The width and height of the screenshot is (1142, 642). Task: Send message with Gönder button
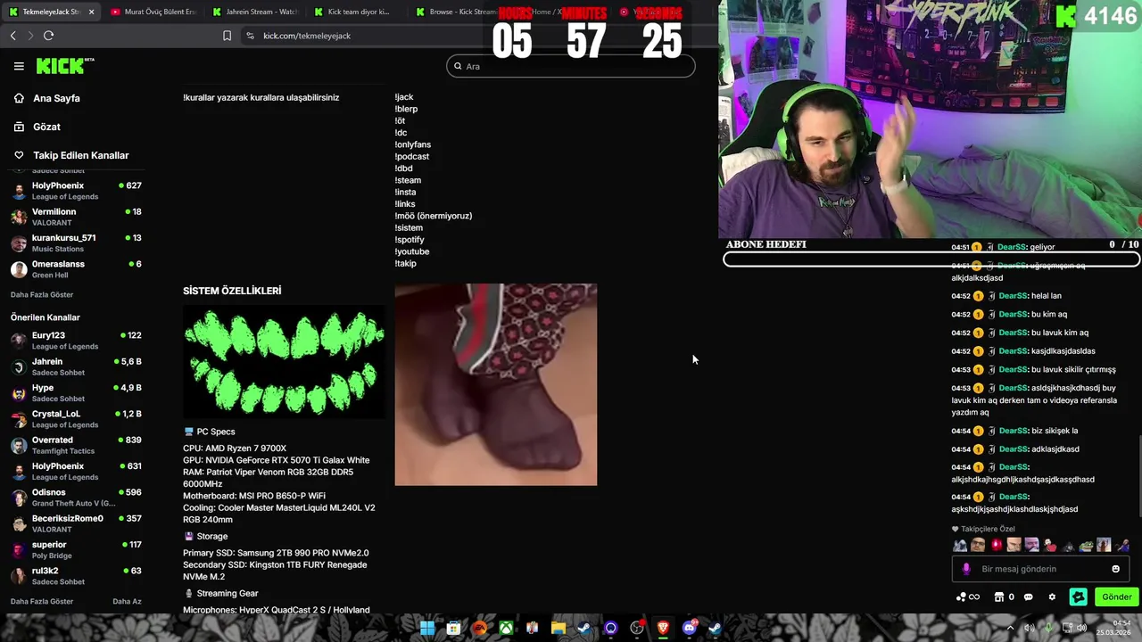pyautogui.click(x=1116, y=597)
